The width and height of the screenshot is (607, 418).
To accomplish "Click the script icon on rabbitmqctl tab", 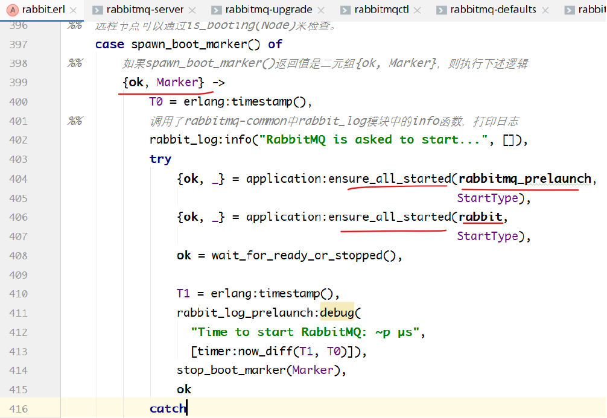I will [x=345, y=10].
